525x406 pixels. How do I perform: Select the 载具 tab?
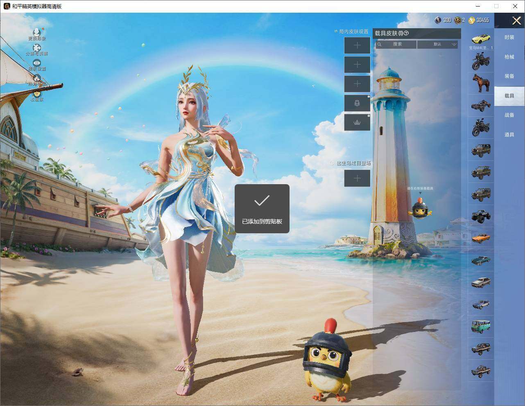[509, 96]
